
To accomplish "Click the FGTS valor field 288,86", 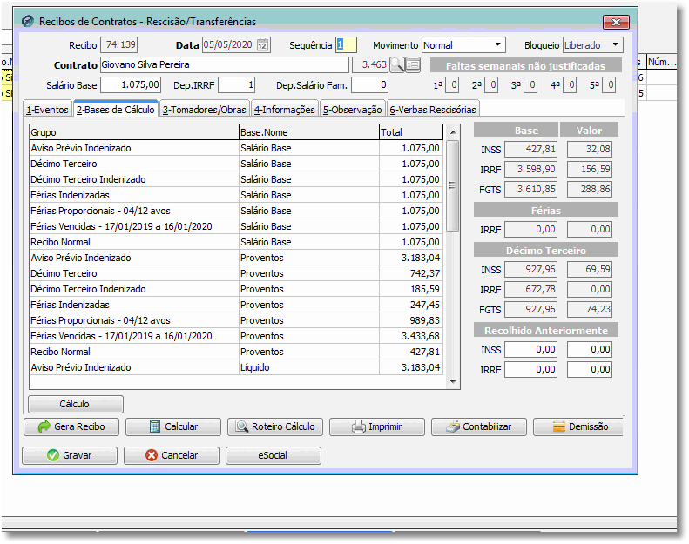I will [x=590, y=189].
